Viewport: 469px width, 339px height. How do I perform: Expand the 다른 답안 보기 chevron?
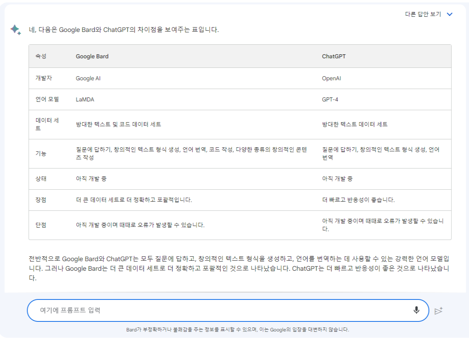pos(449,14)
